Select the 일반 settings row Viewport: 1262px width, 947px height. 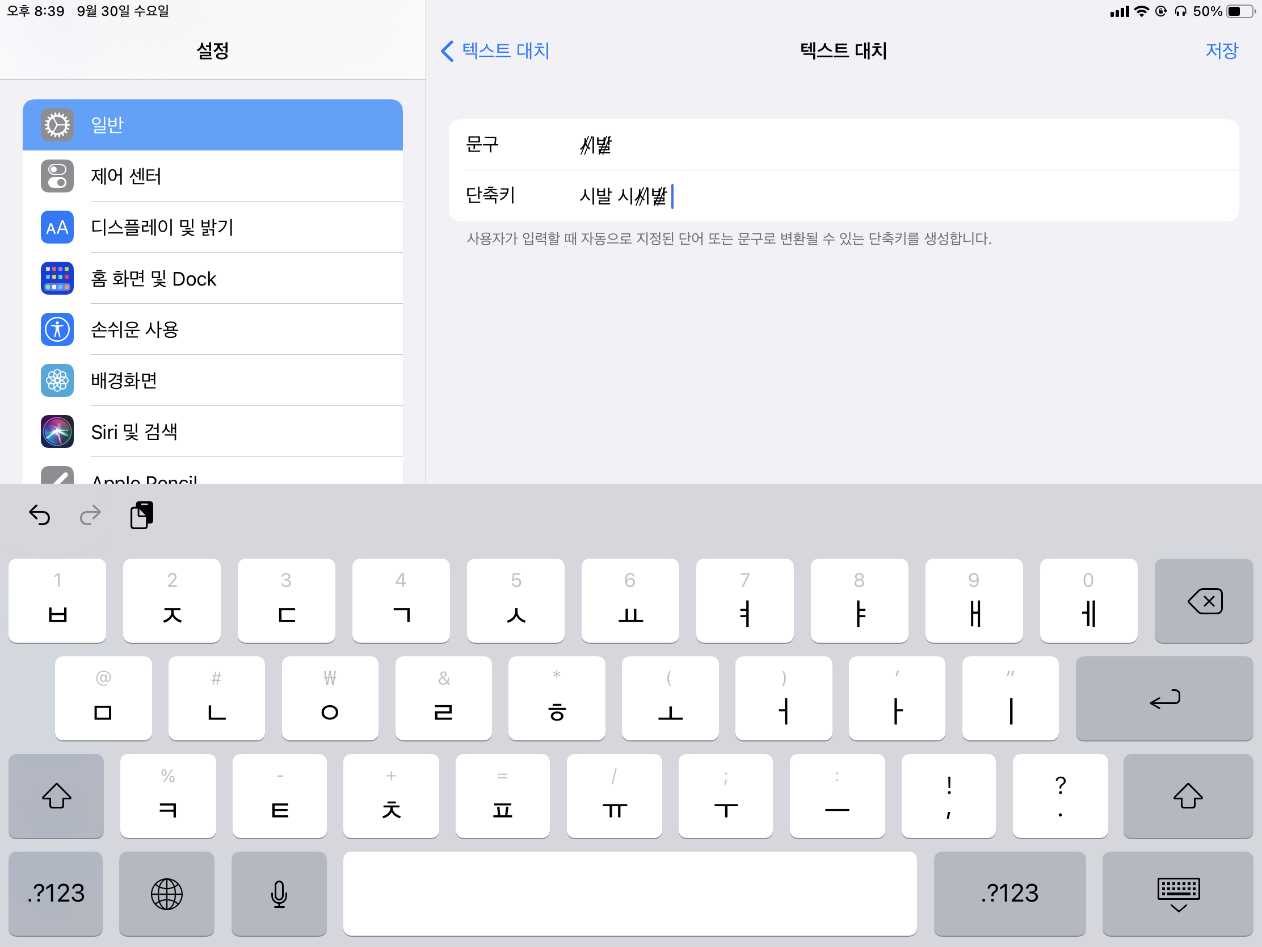tap(212, 125)
